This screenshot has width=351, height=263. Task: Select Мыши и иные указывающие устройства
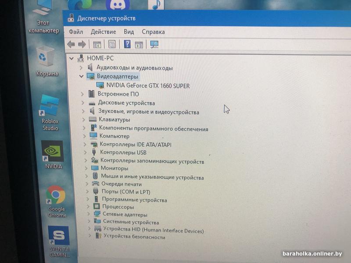click(x=152, y=177)
